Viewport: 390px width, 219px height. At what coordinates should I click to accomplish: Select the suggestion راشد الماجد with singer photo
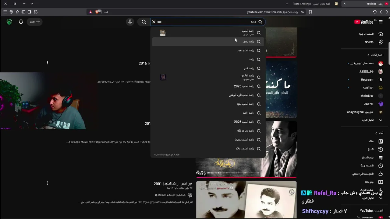[209, 33]
